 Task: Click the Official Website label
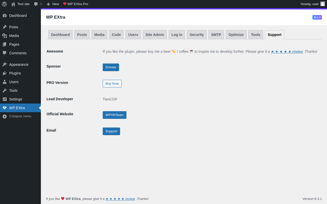click(x=60, y=114)
